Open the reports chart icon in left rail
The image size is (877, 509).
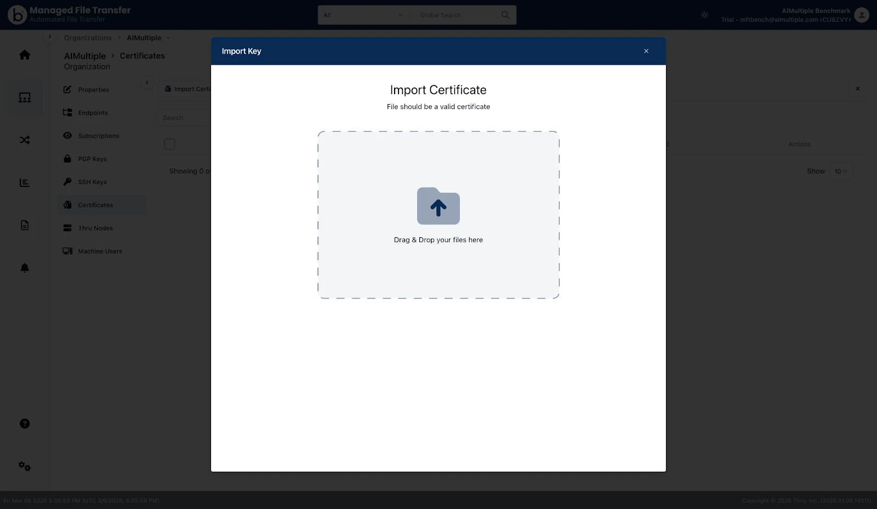[25, 183]
